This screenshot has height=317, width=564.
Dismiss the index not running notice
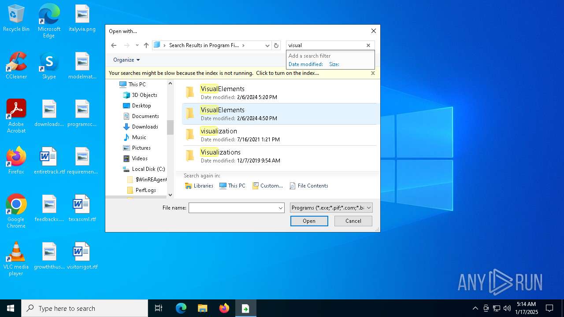point(373,73)
